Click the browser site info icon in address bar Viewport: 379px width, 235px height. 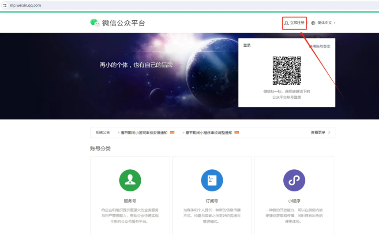pos(5,5)
